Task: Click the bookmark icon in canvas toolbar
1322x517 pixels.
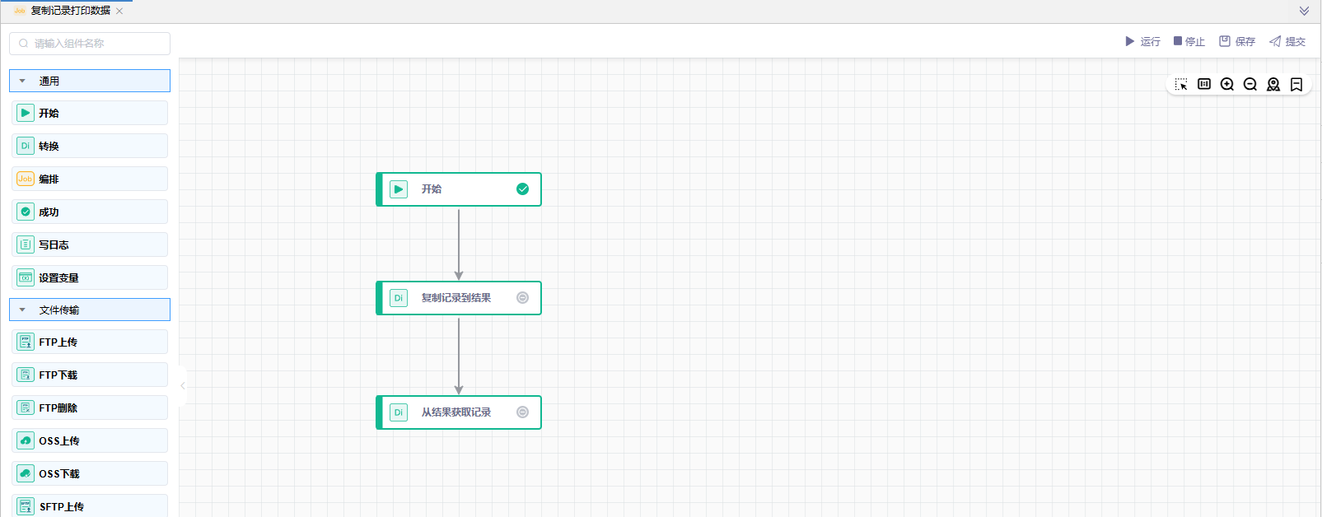Action: coord(1296,84)
